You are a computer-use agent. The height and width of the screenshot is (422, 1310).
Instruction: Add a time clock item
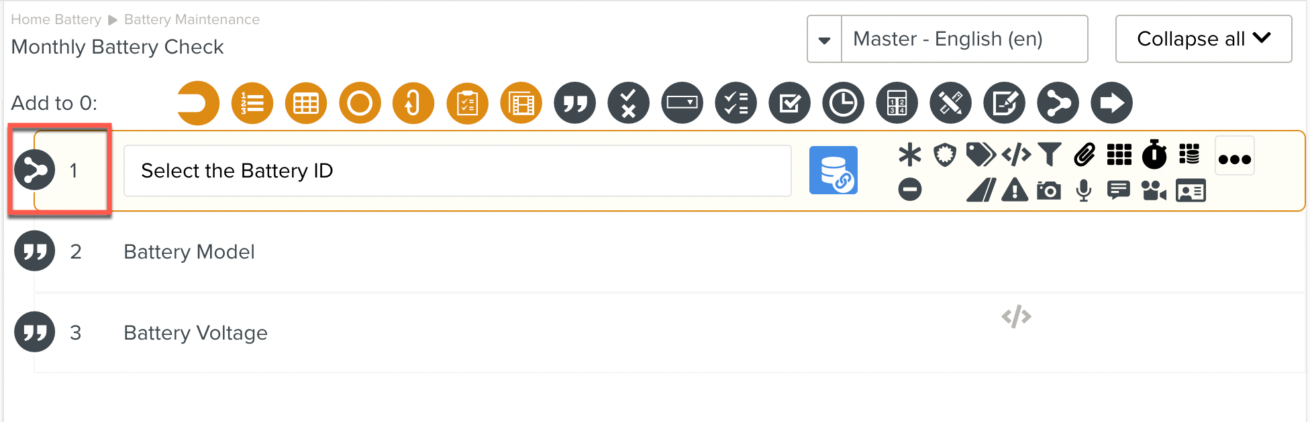(844, 103)
